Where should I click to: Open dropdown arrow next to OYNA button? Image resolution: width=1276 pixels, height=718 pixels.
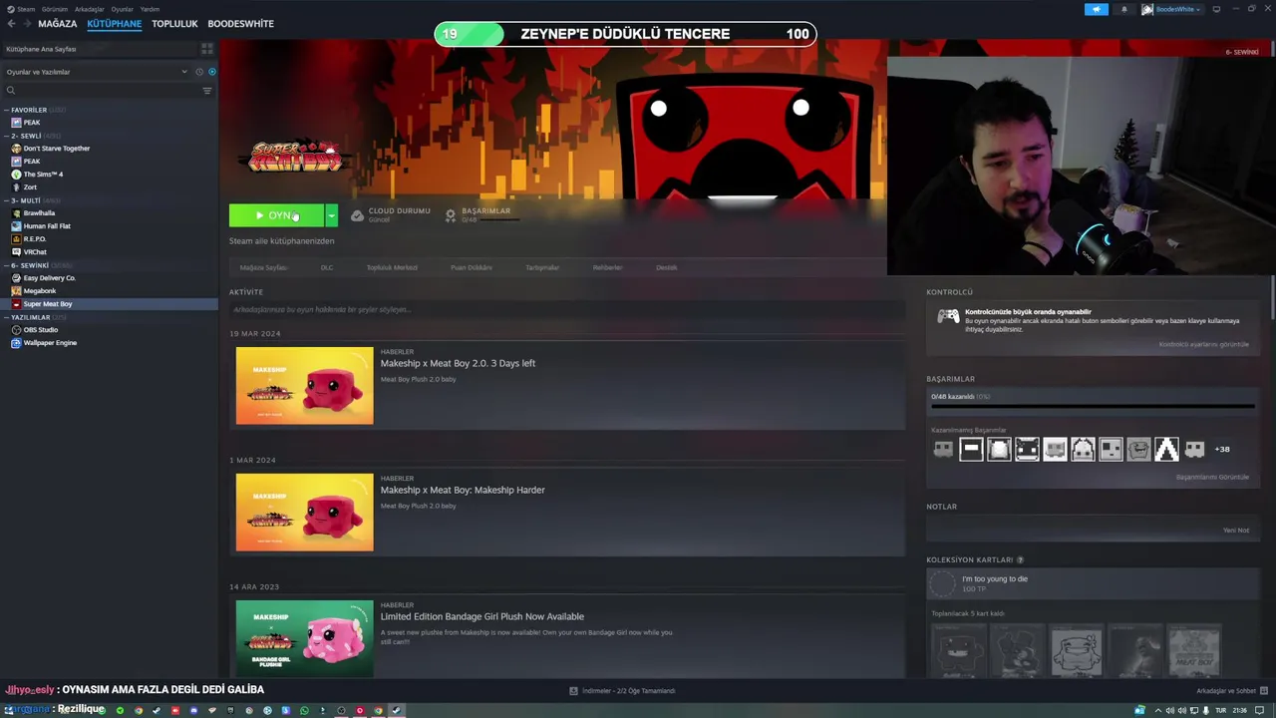(331, 215)
